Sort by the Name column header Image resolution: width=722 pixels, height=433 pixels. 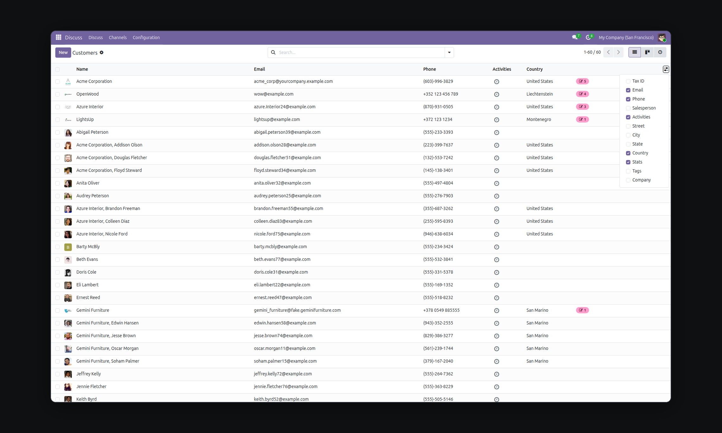click(x=82, y=69)
